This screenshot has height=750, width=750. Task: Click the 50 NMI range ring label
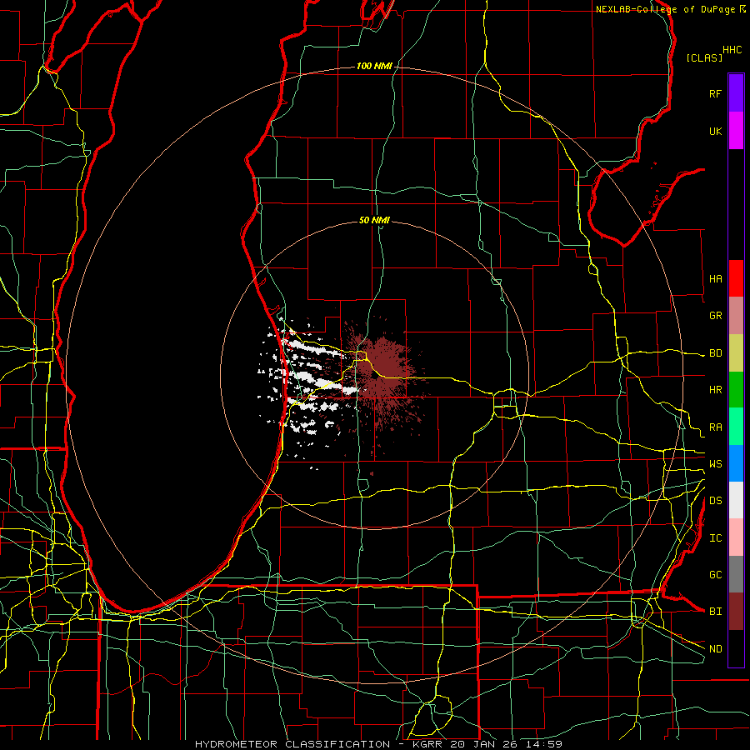pos(374,220)
